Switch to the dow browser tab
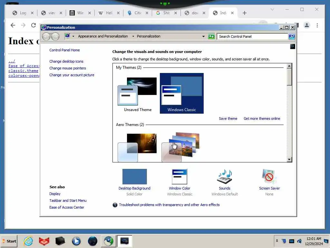This screenshot has width=330, height=248. tap(195, 13)
